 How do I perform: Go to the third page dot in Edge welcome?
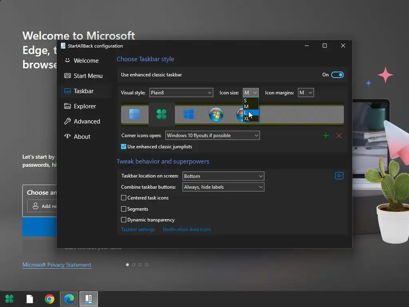click(x=140, y=265)
